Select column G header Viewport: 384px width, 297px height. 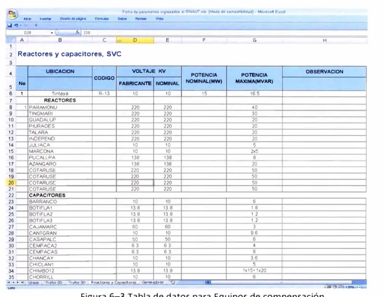(x=255, y=40)
